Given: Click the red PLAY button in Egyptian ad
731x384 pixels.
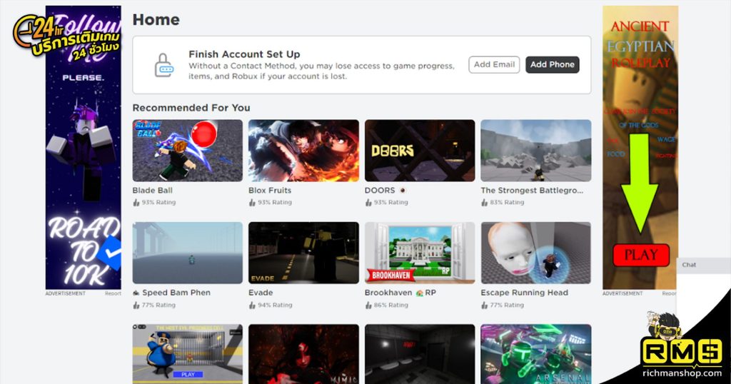Looking at the screenshot, I should 640,255.
